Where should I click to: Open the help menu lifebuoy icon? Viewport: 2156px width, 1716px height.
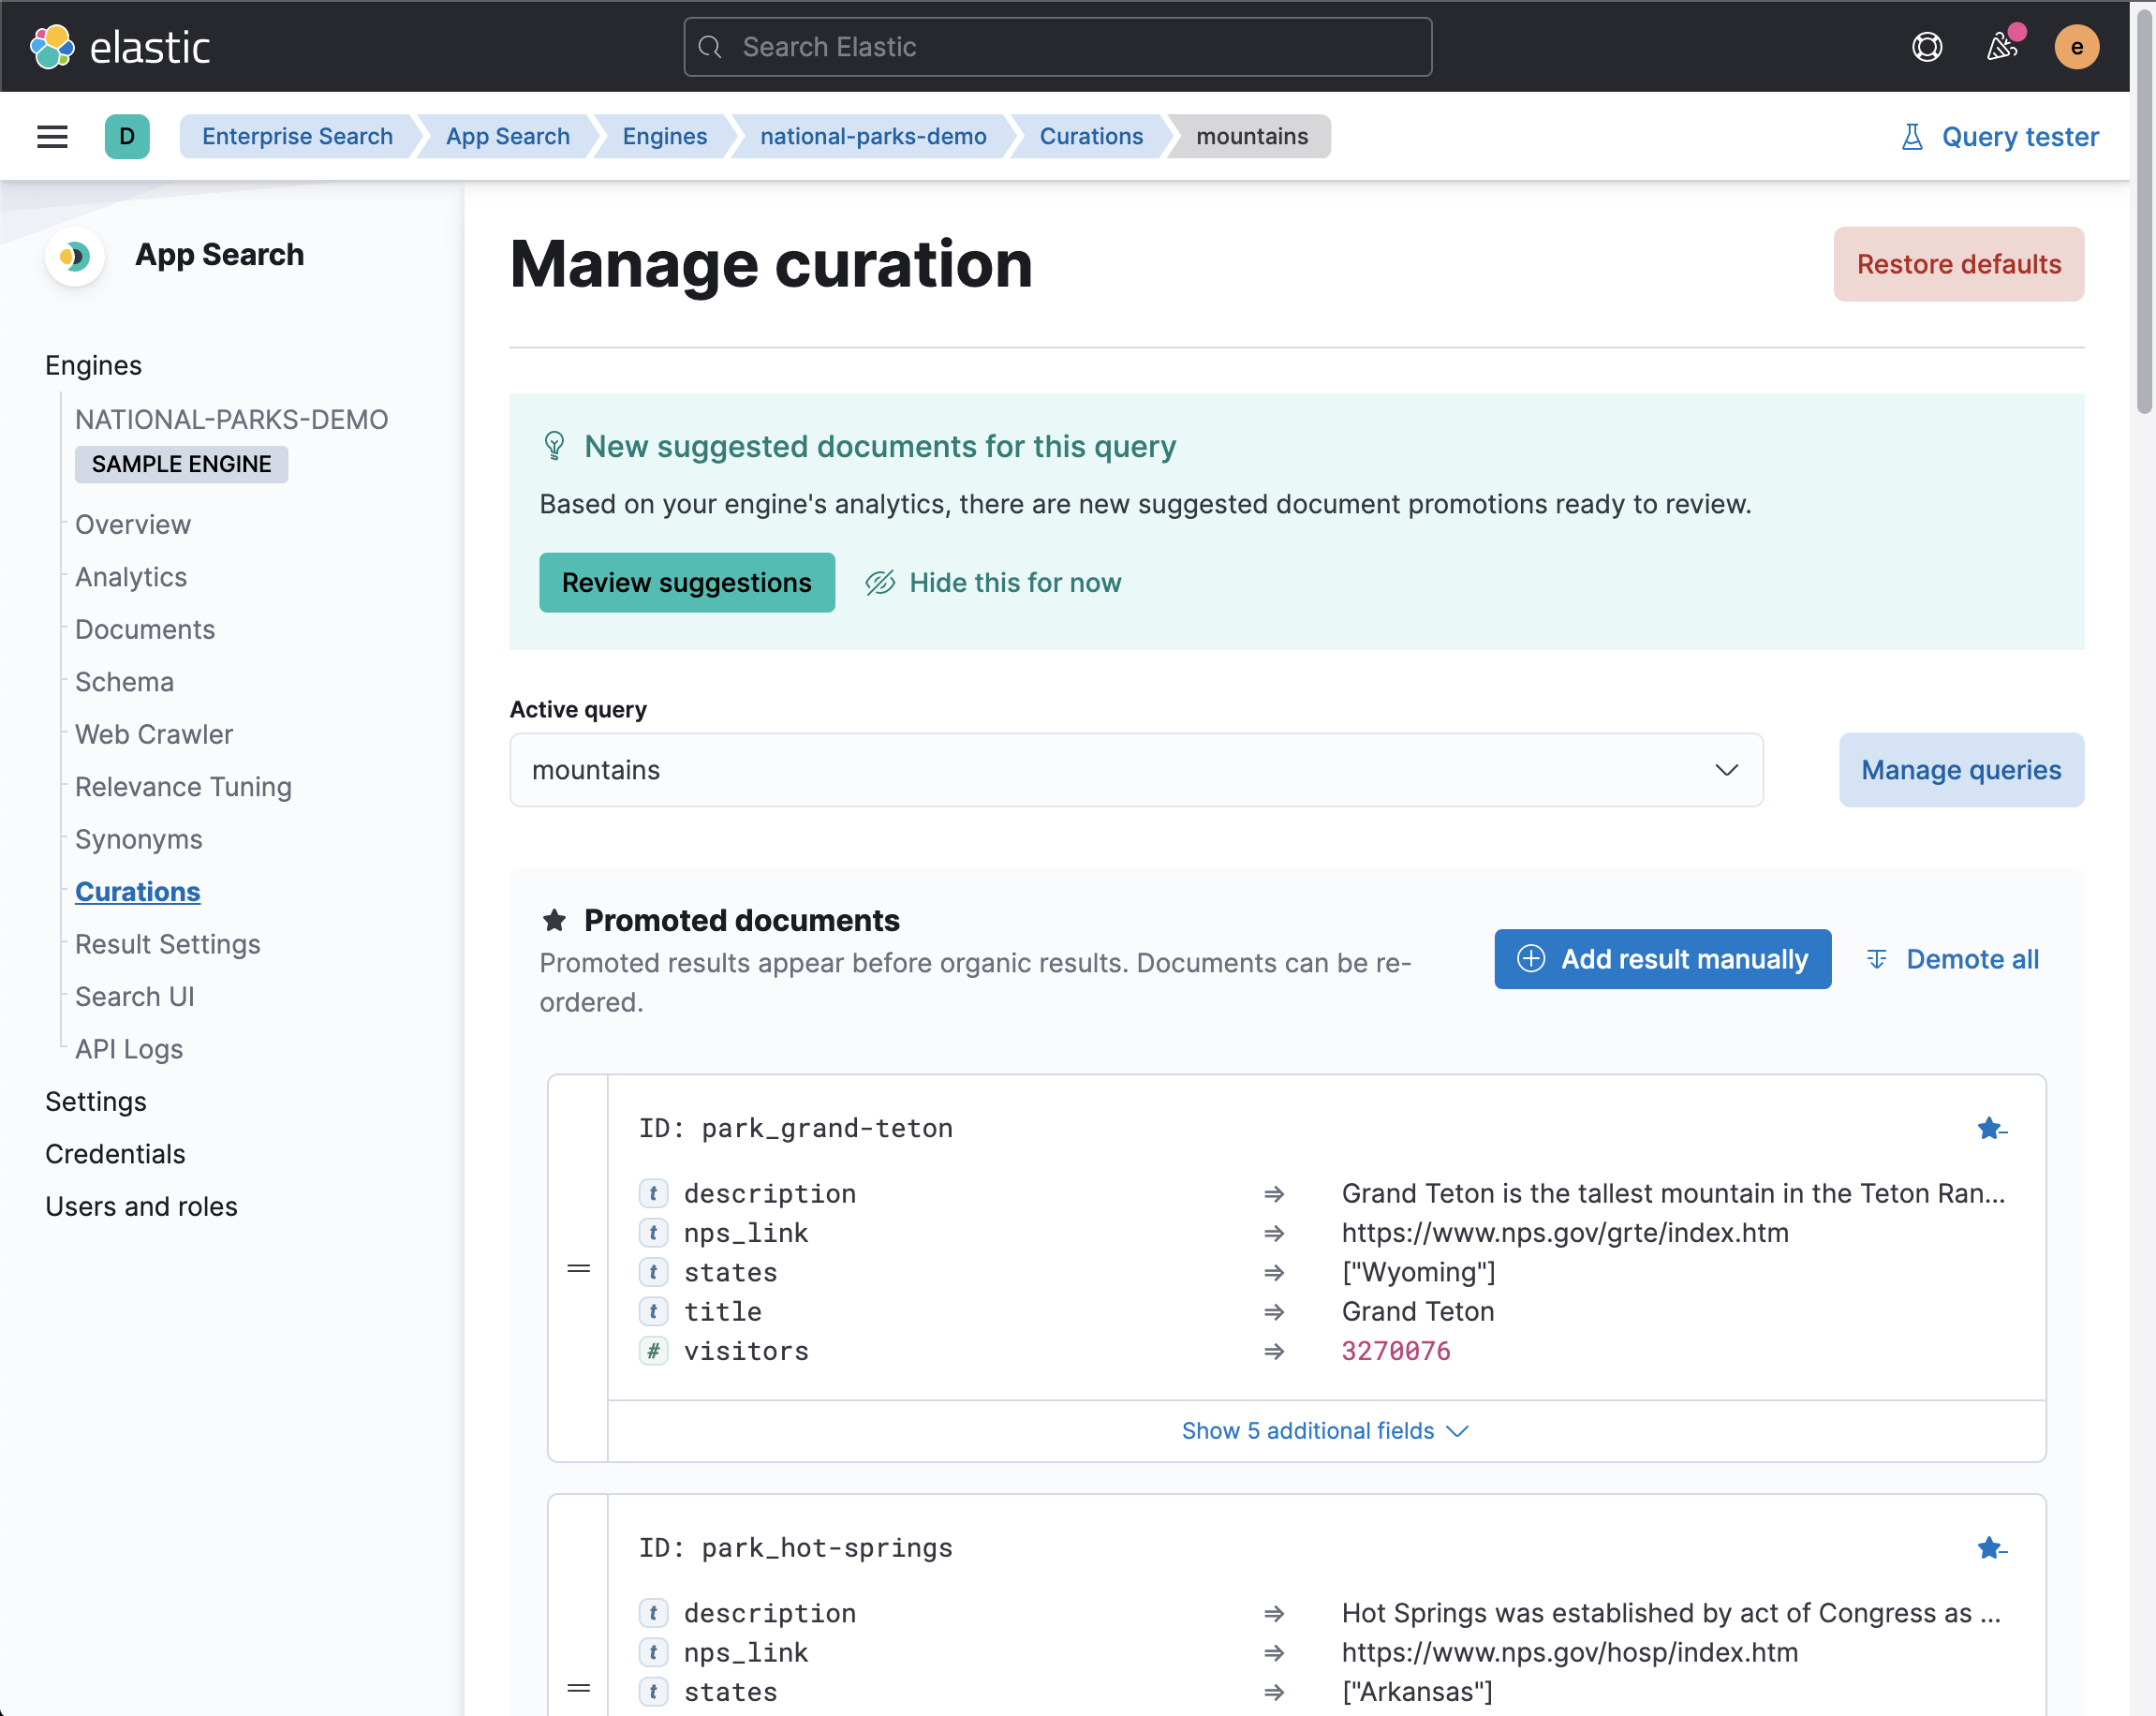(1926, 47)
